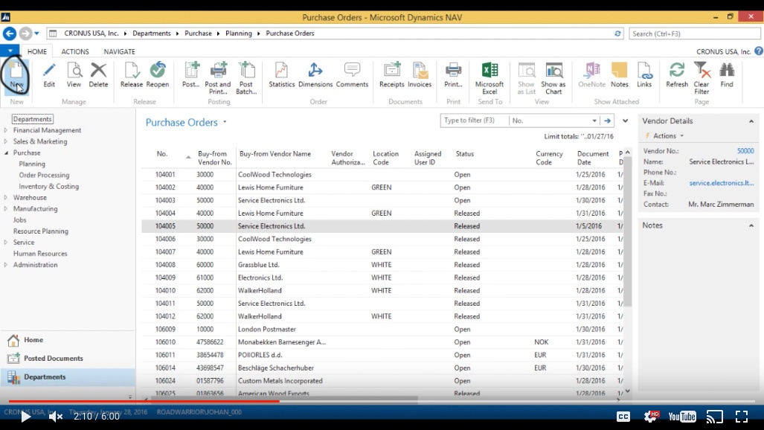This screenshot has width=764, height=430.
Task: Open vendor number 50000 link
Action: click(x=745, y=150)
